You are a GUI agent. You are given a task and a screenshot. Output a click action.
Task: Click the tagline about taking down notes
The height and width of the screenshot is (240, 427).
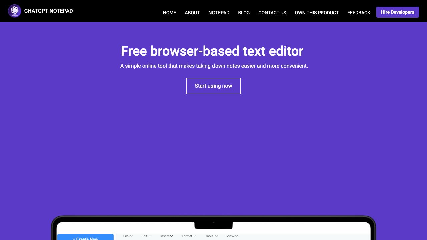point(214,66)
